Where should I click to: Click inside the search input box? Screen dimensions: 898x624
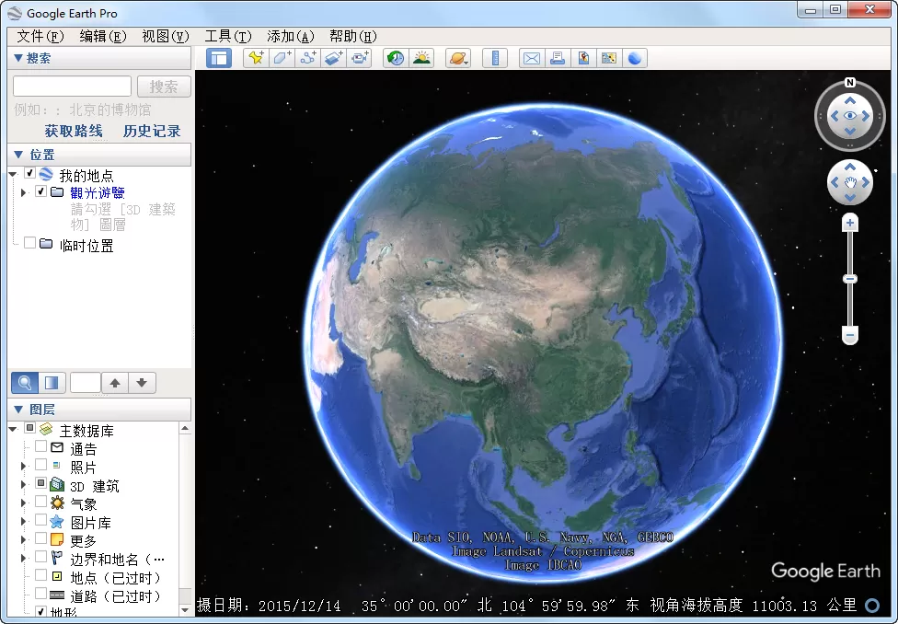[x=71, y=86]
